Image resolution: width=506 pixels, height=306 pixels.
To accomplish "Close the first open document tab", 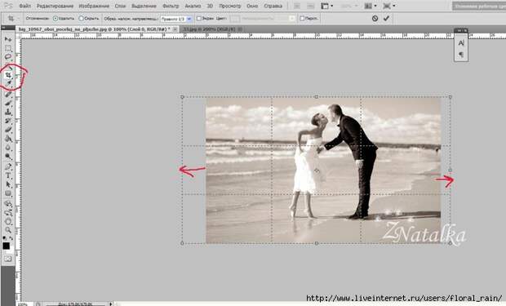I will pos(175,29).
